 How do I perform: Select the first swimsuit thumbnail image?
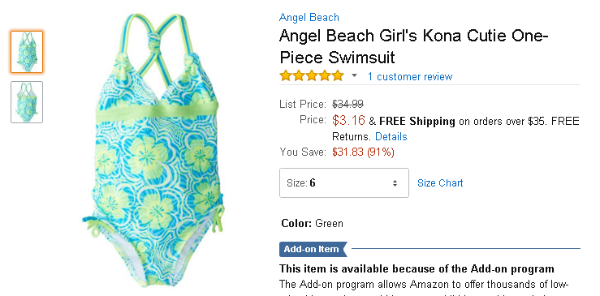click(27, 52)
